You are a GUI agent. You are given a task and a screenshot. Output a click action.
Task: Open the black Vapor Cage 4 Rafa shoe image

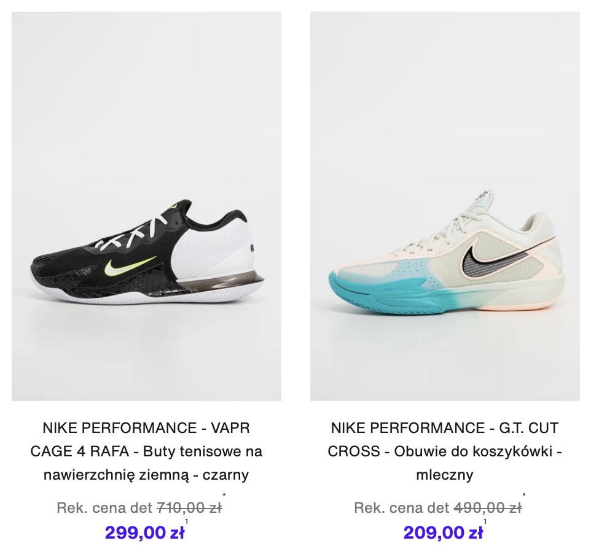[146, 206]
